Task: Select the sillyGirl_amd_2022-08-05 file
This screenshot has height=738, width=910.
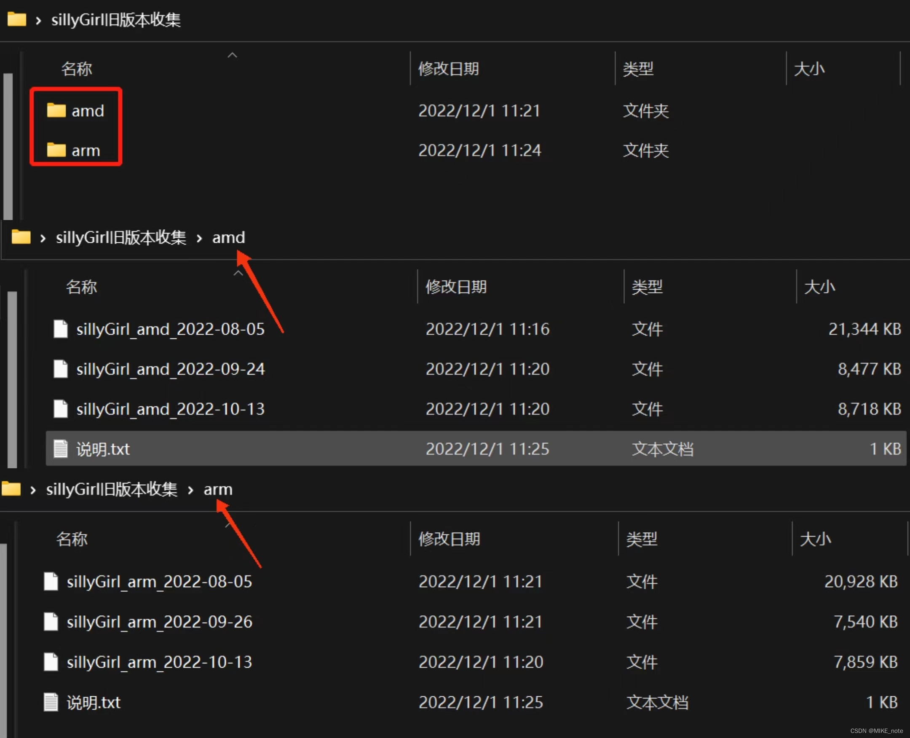Action: point(170,329)
